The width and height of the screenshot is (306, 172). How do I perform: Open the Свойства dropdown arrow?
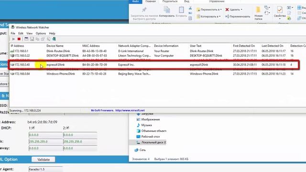[280, 19]
